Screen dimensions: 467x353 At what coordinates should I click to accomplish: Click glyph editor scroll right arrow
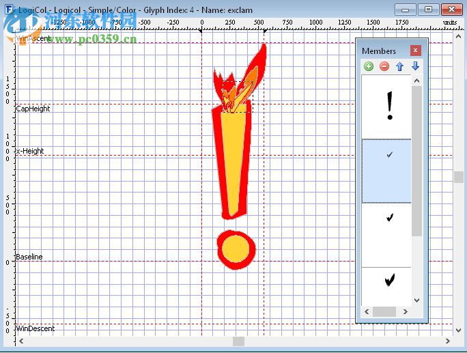coord(448,341)
